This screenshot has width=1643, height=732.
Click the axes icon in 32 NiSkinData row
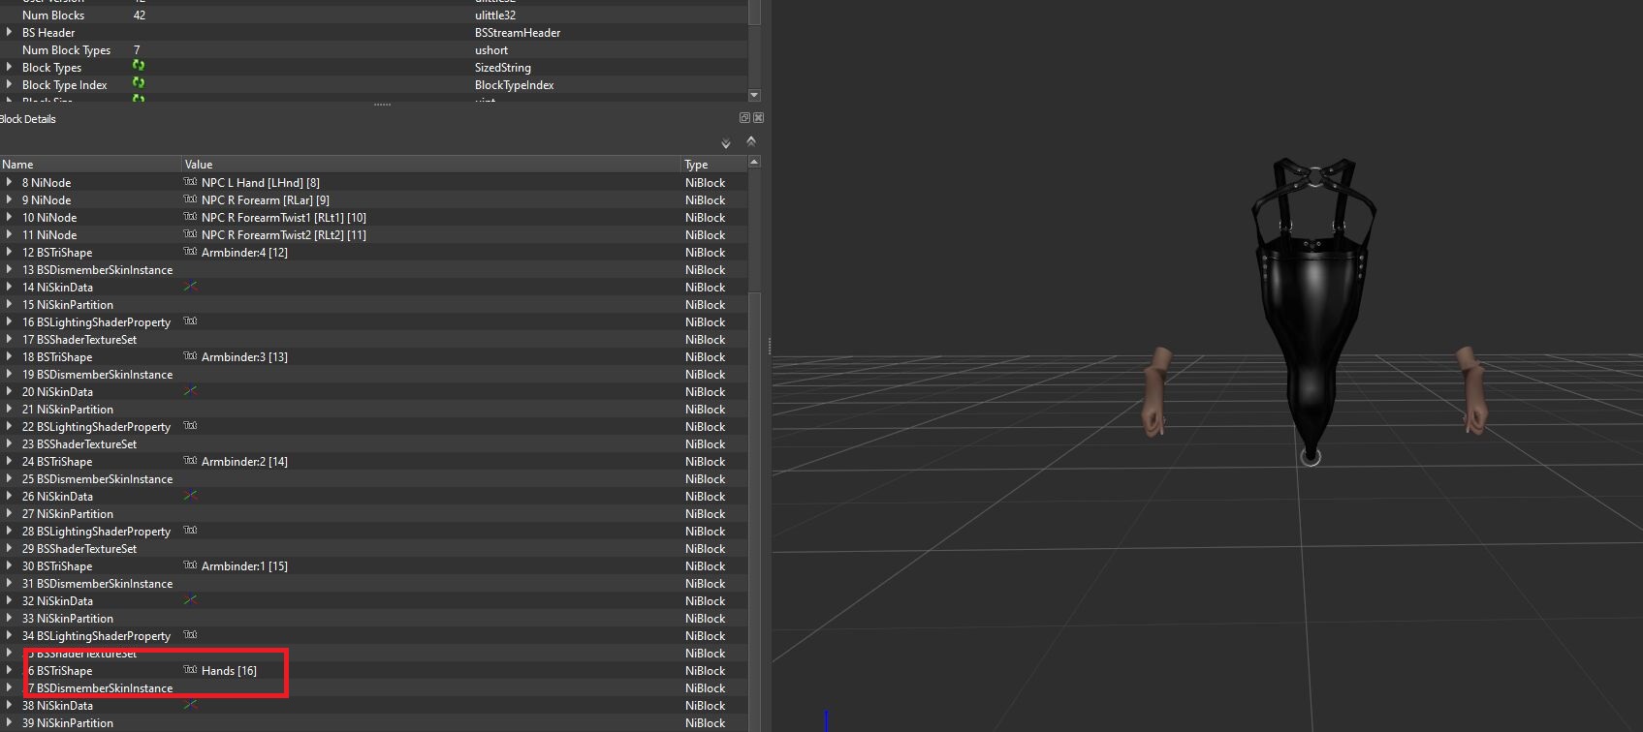tap(190, 599)
